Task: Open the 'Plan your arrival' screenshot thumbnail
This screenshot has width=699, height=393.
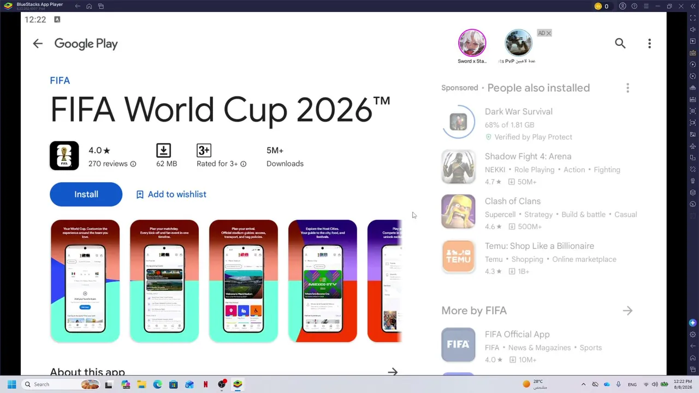Action: click(x=244, y=281)
